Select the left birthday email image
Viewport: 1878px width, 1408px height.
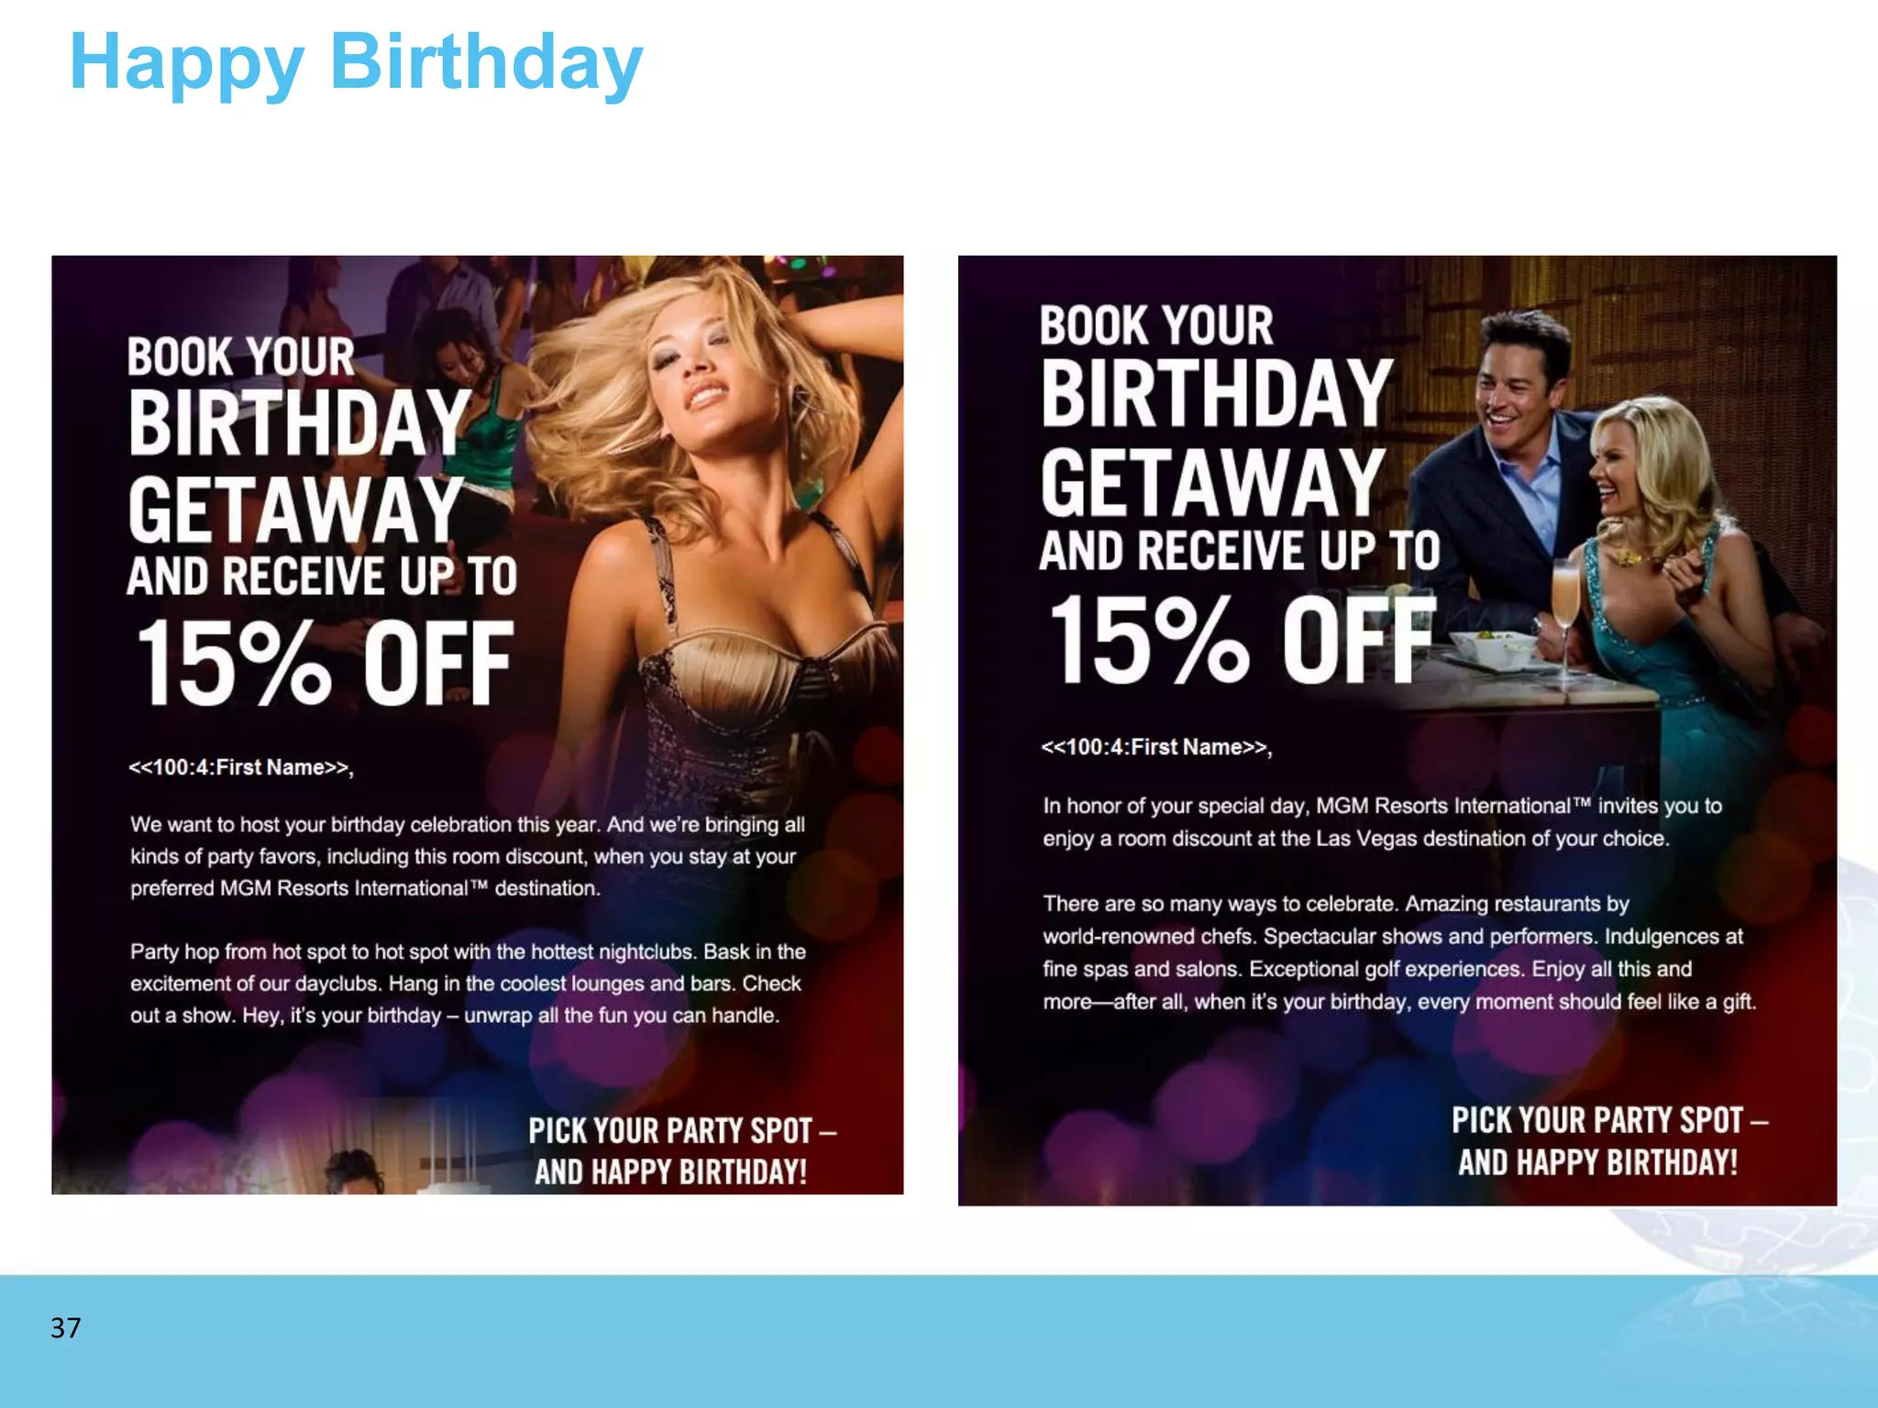click(477, 724)
